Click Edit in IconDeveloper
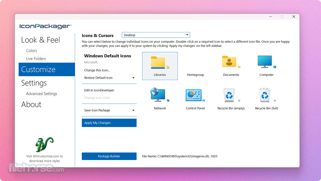 coord(99,90)
